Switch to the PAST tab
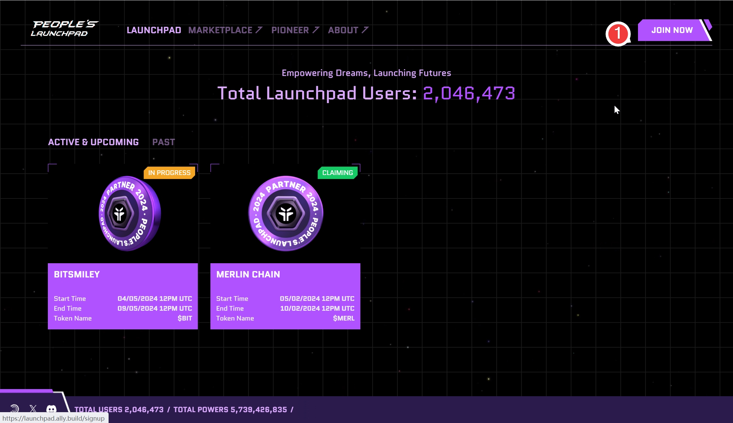 (164, 142)
